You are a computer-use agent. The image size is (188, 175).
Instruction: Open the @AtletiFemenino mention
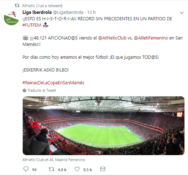[x=151, y=38]
